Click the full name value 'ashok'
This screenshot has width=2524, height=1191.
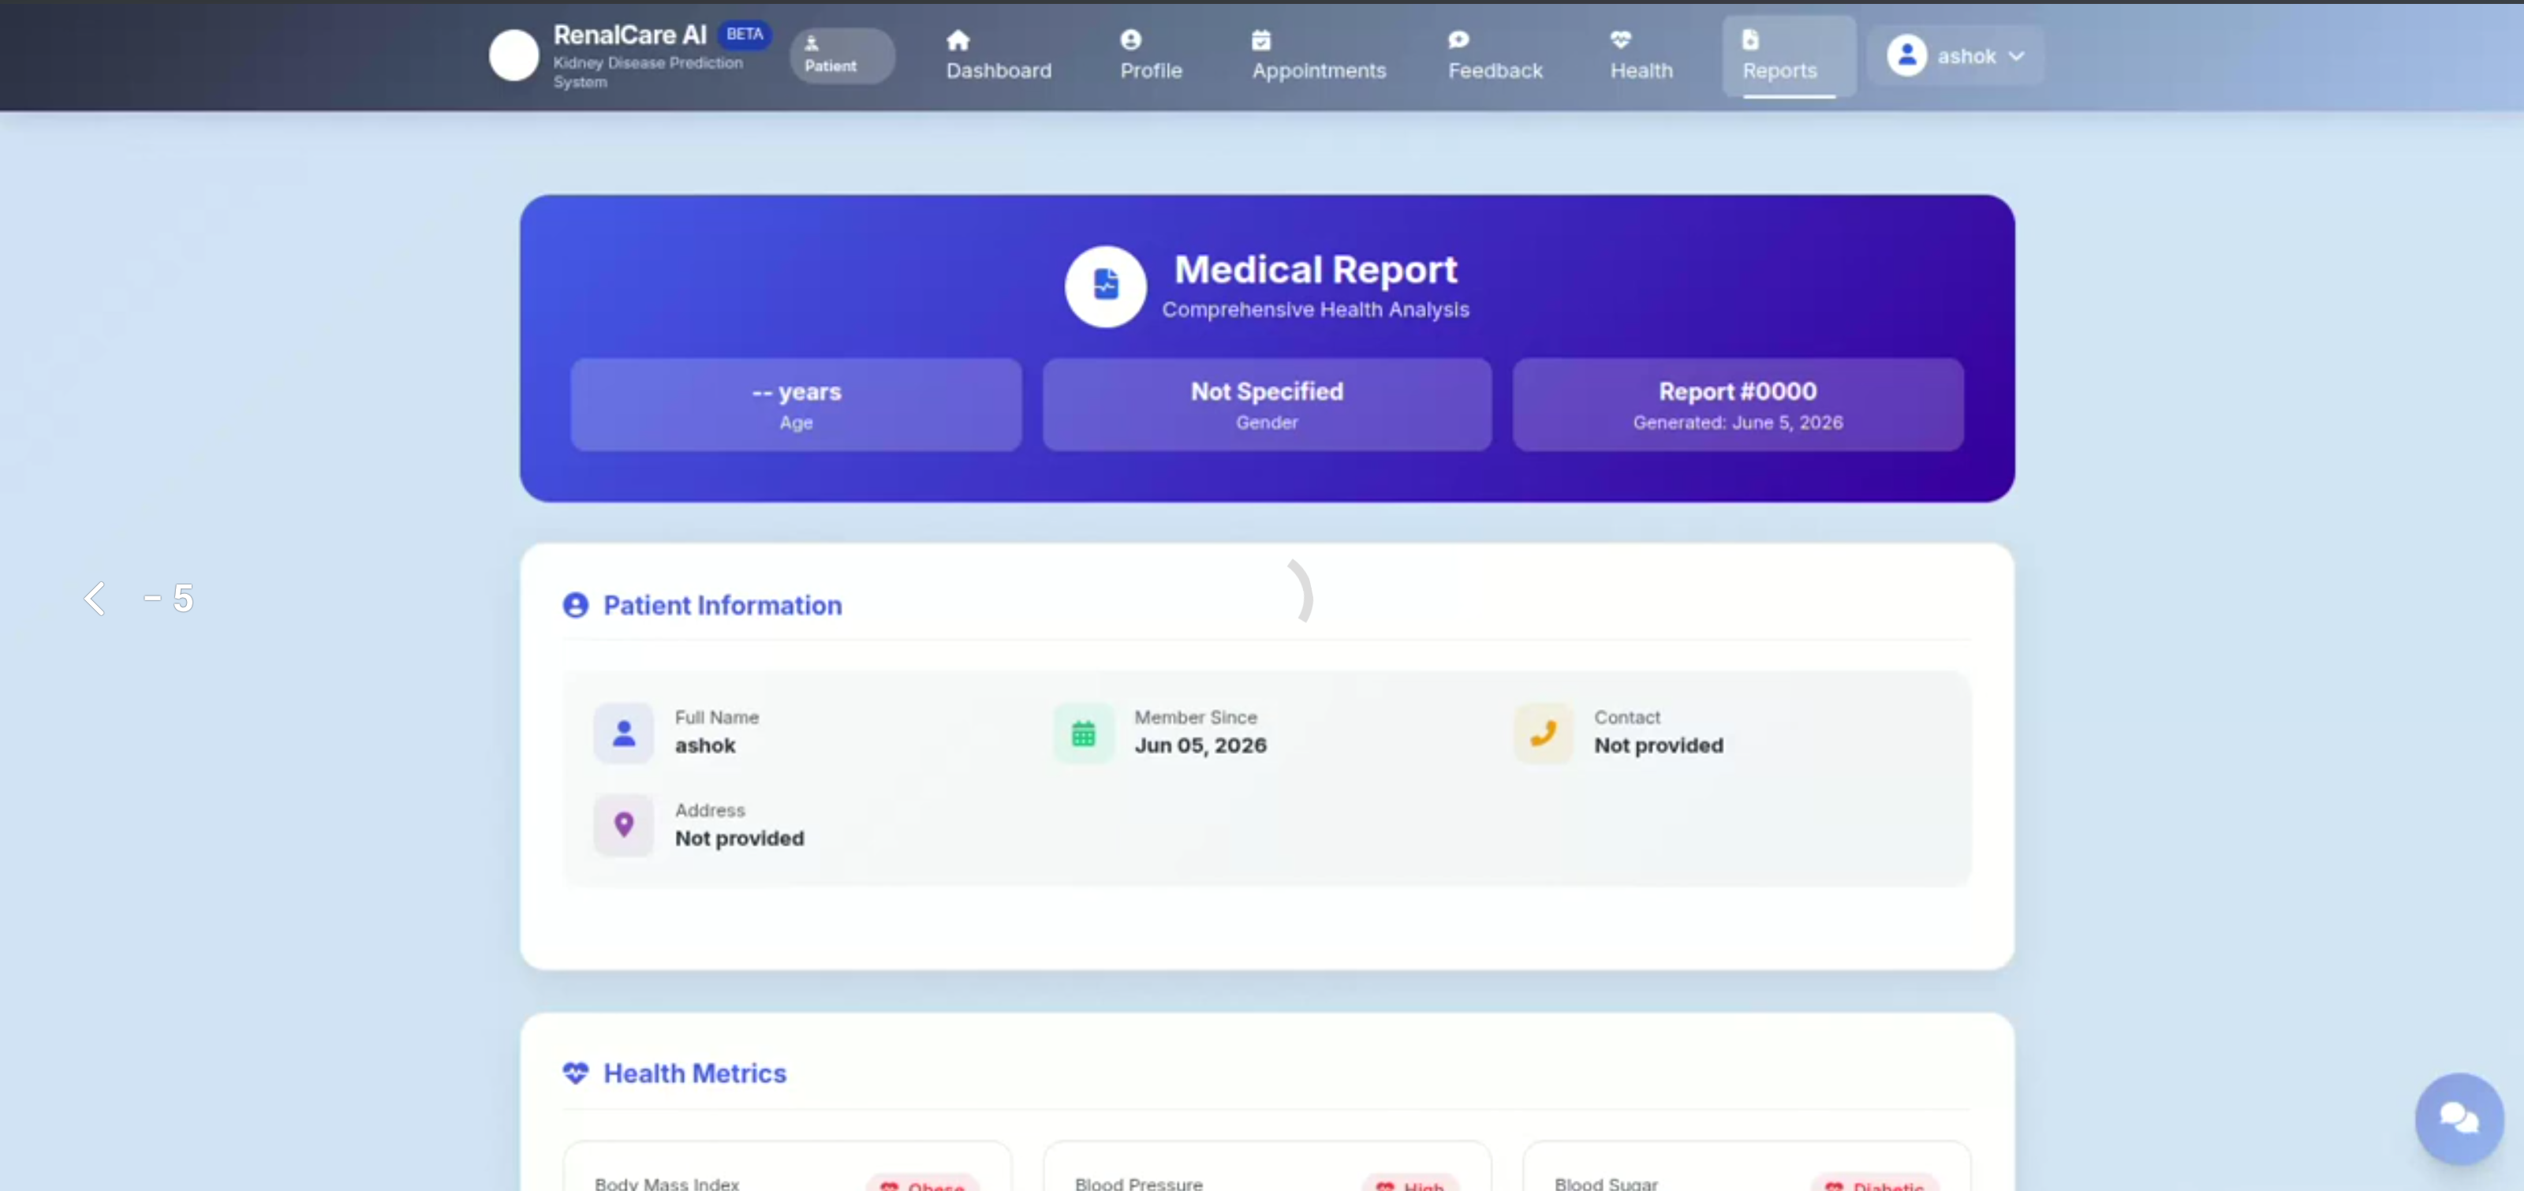click(704, 745)
